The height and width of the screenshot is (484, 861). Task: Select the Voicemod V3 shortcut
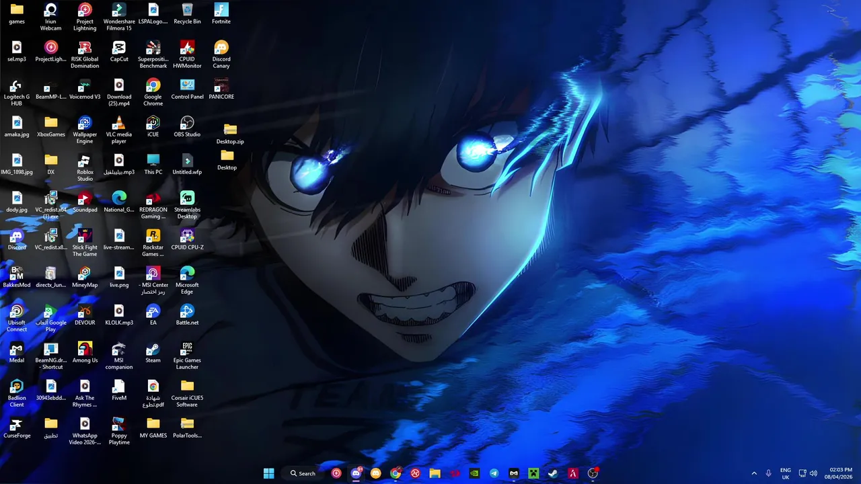tap(85, 89)
